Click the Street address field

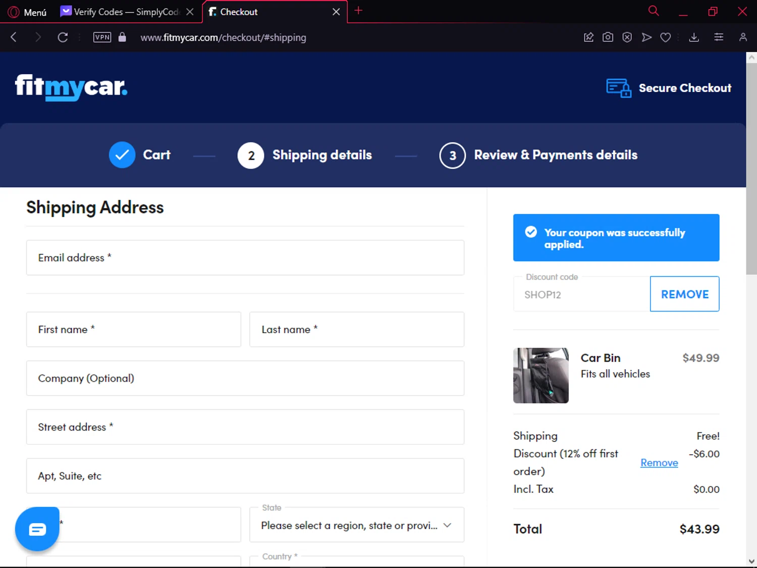(245, 427)
